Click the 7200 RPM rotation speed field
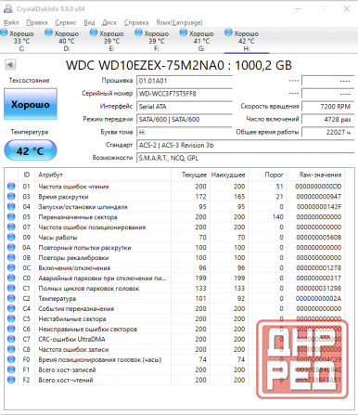Screen dimensions: 358x415 [327, 107]
